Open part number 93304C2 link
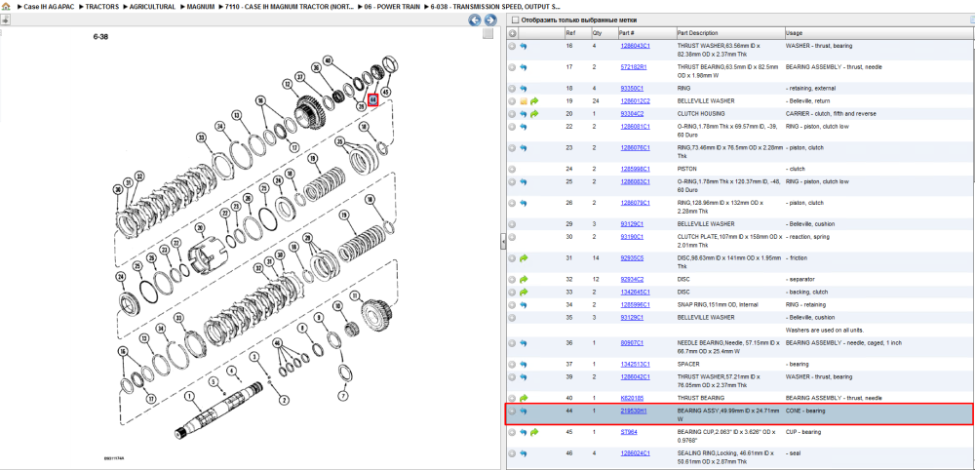 tap(632, 114)
